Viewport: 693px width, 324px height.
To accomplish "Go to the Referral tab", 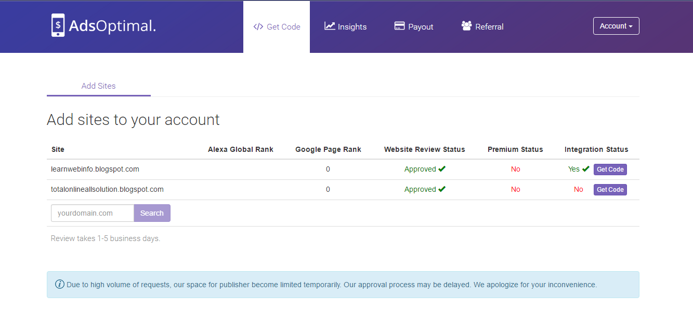I will (482, 26).
